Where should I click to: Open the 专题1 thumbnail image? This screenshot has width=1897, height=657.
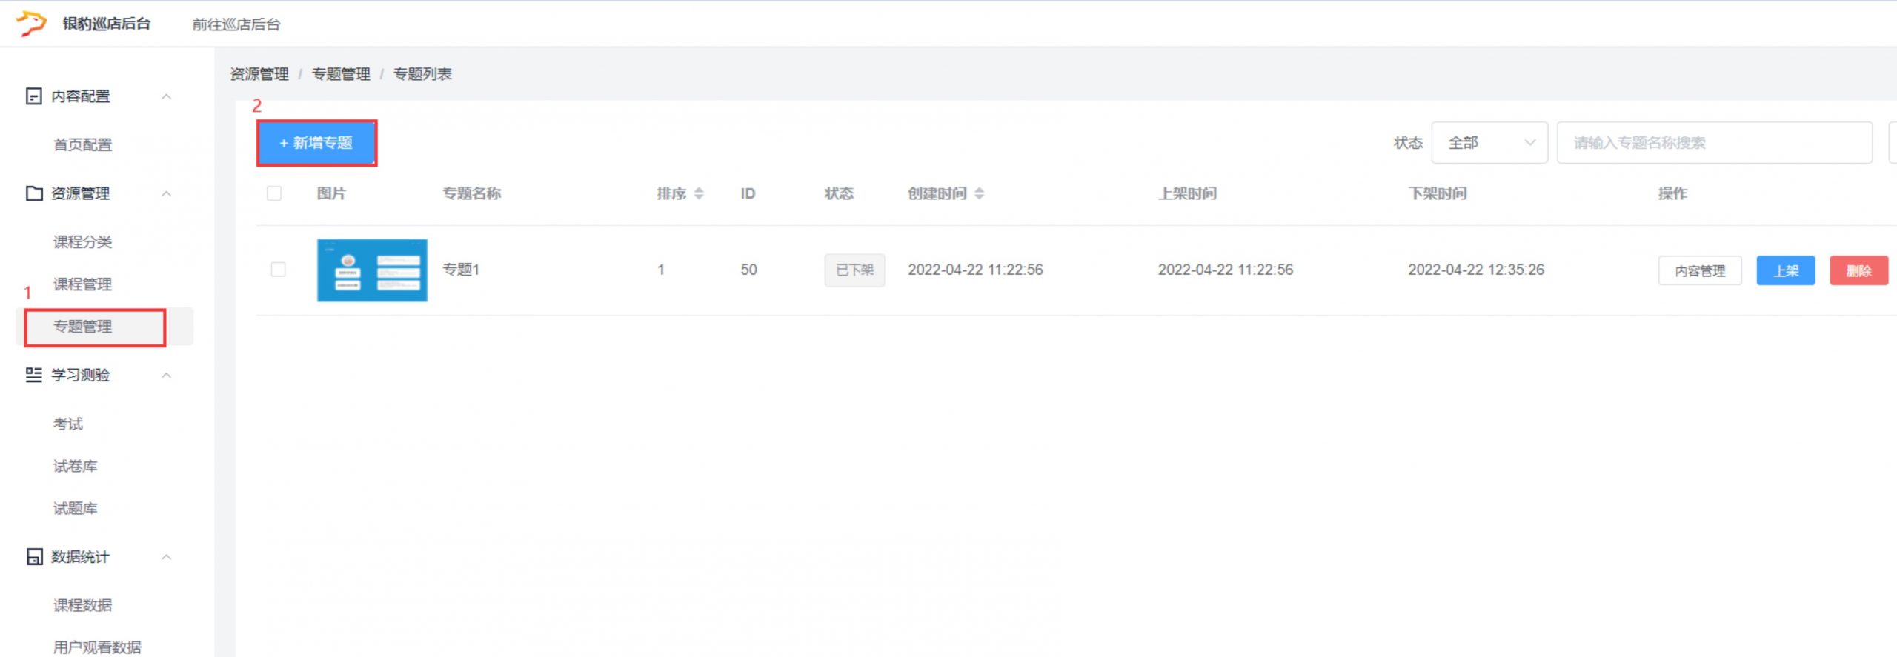[372, 270]
